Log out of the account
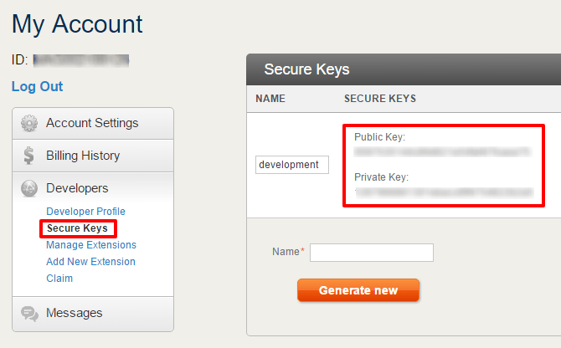Screen dimensions: 561x348 click(37, 86)
